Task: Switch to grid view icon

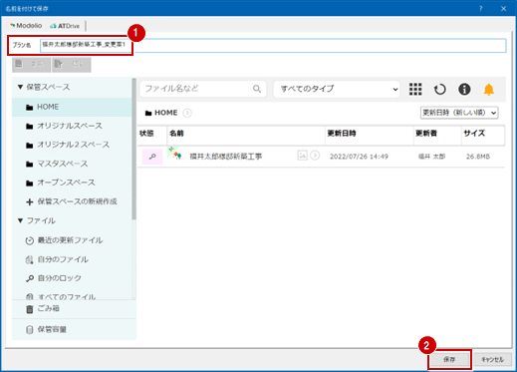Action: pyautogui.click(x=415, y=89)
